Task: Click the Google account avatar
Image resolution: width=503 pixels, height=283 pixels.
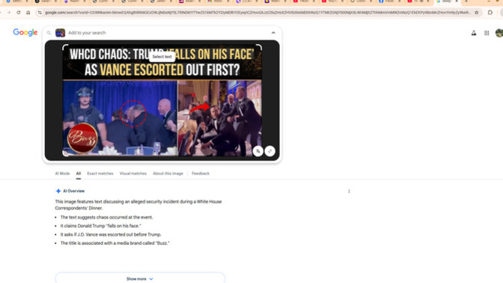Action: point(499,33)
